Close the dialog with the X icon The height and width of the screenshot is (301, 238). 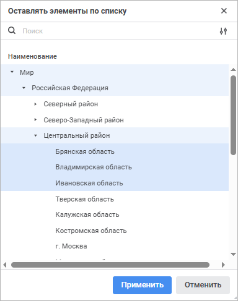[224, 11]
